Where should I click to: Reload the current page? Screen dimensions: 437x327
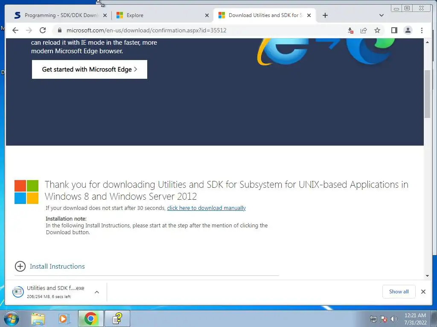43,30
